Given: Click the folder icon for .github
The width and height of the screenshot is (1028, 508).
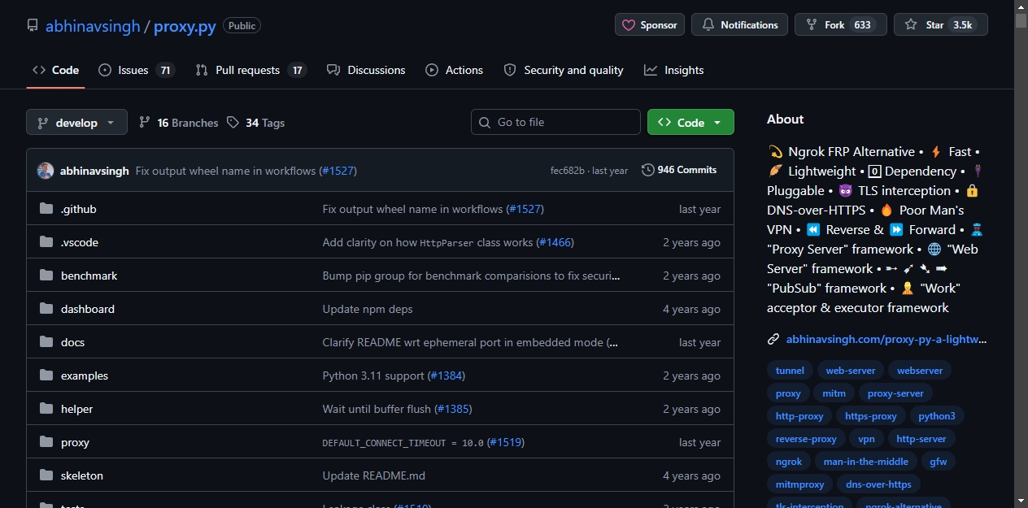Looking at the screenshot, I should click(x=46, y=209).
